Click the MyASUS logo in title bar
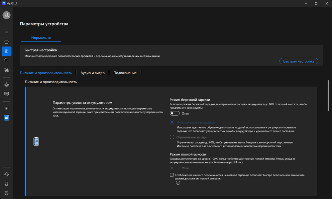 [4, 3]
